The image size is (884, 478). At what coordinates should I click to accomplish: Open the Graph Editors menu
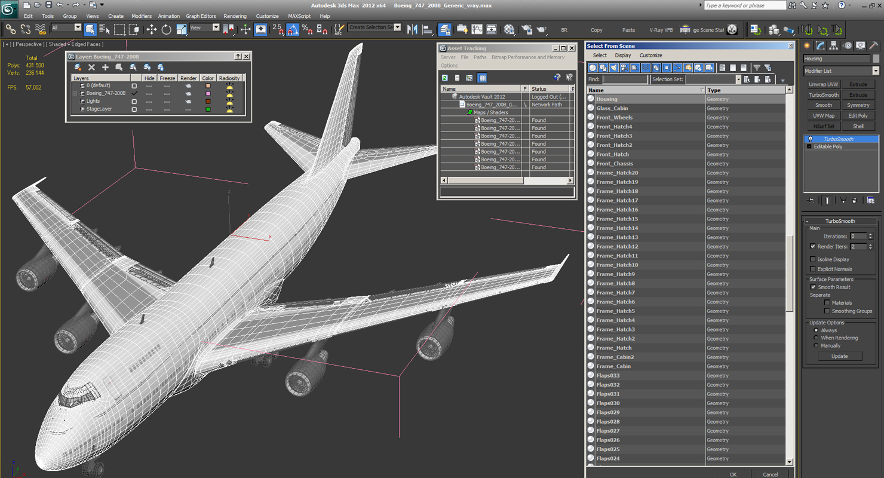click(x=201, y=16)
